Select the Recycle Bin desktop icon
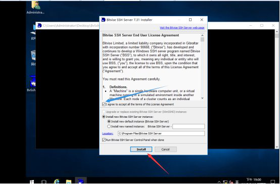The height and width of the screenshot is (184, 280). (33, 58)
